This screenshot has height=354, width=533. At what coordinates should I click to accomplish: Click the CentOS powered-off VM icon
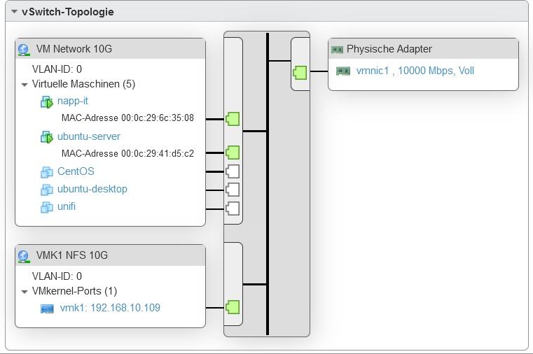[x=47, y=172]
